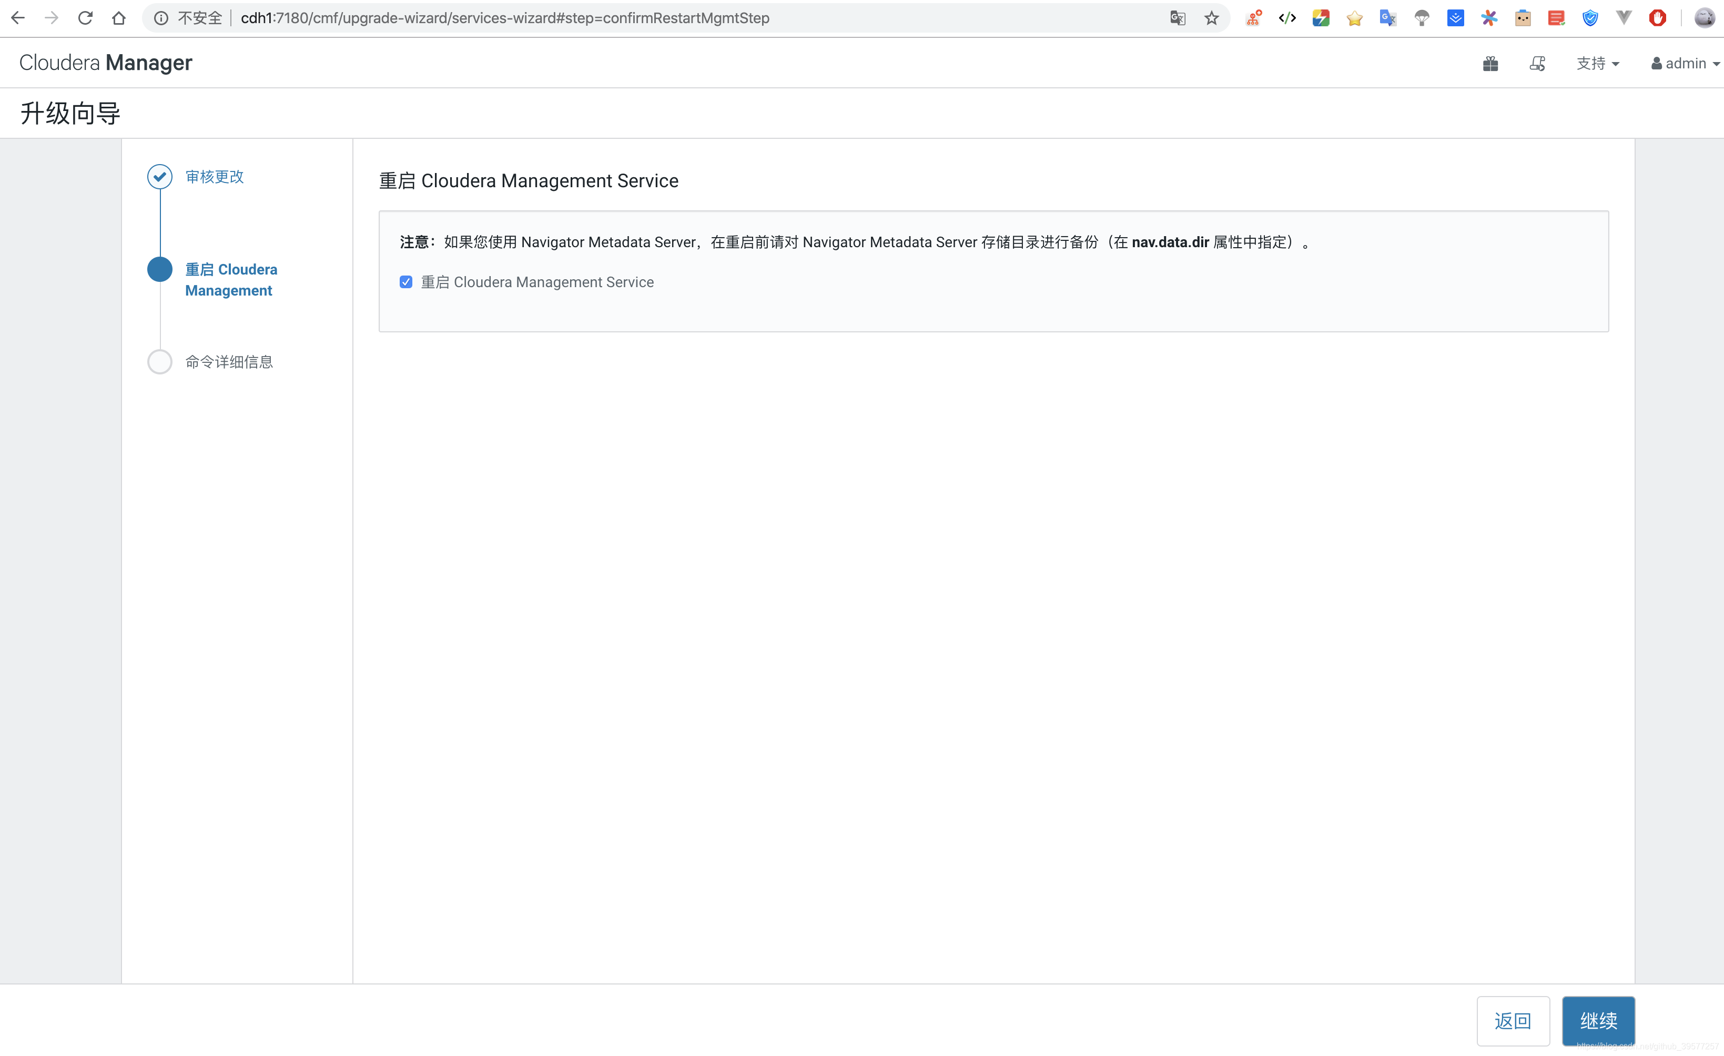Select the 审核更改 wizard step
Image resolution: width=1724 pixels, height=1056 pixels.
(215, 177)
